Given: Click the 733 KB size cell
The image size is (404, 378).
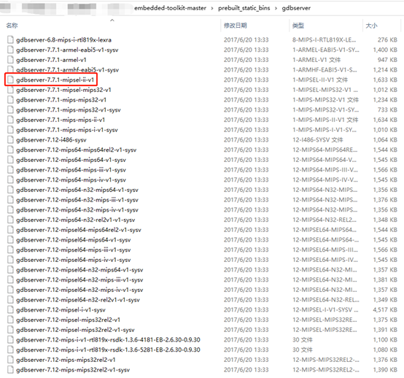Looking at the screenshot, I should point(387,110).
